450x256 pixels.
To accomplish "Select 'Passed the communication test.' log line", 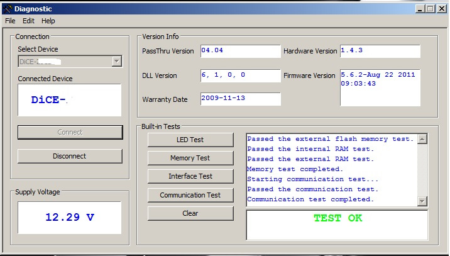I will tap(313, 189).
